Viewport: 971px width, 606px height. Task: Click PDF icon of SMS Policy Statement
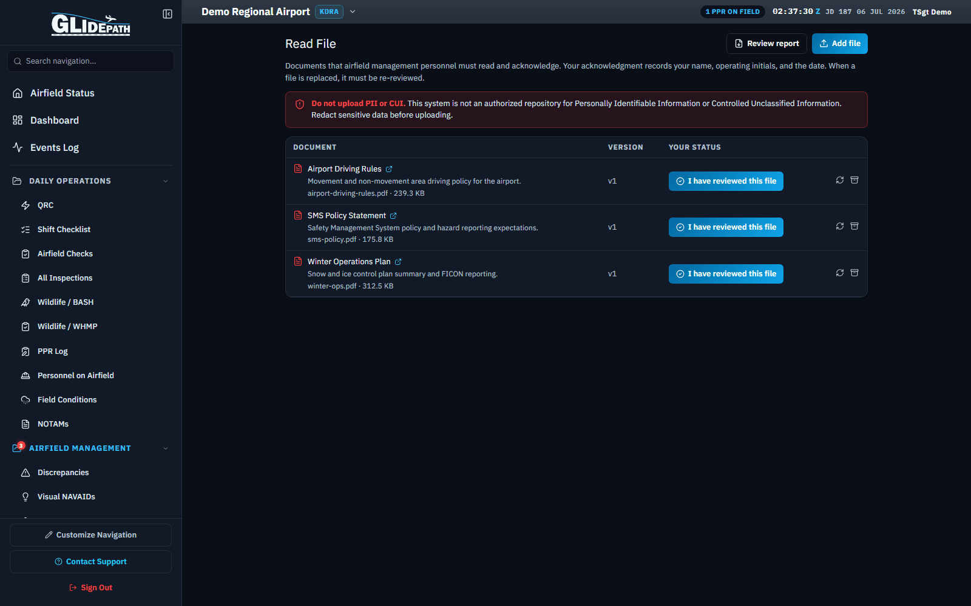click(x=298, y=215)
